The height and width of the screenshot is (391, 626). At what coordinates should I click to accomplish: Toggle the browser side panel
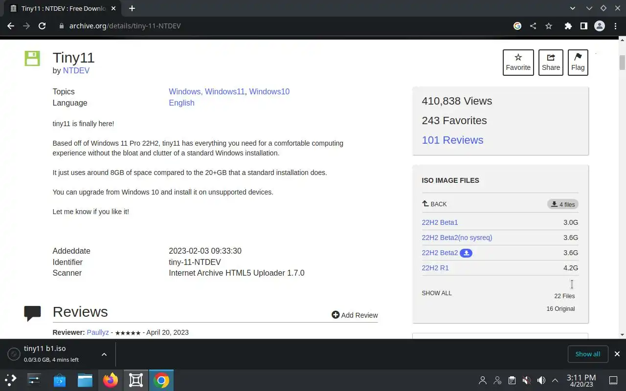583,26
